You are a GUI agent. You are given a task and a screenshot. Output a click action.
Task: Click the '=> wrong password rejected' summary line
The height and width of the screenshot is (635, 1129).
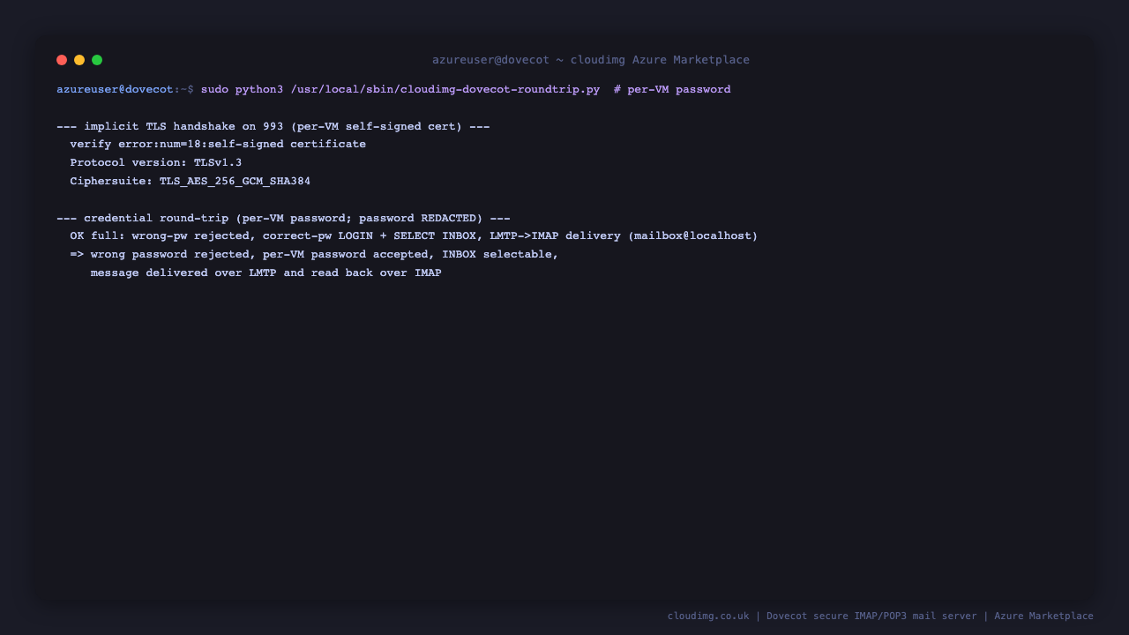point(314,255)
